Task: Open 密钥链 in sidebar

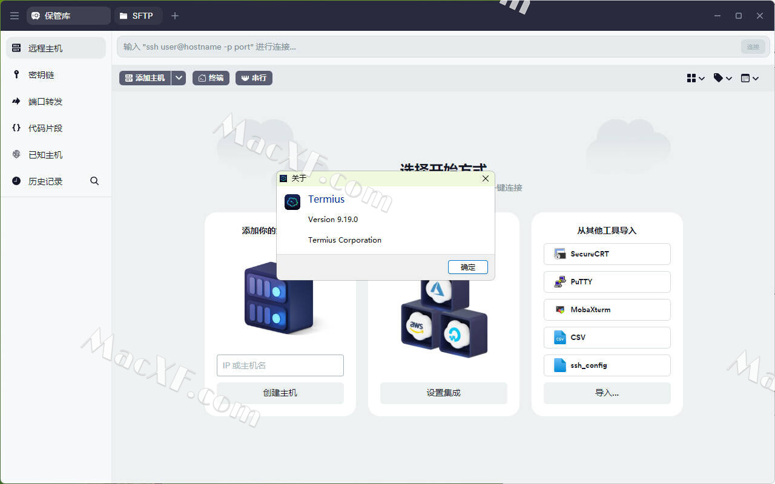Action: pyautogui.click(x=56, y=75)
